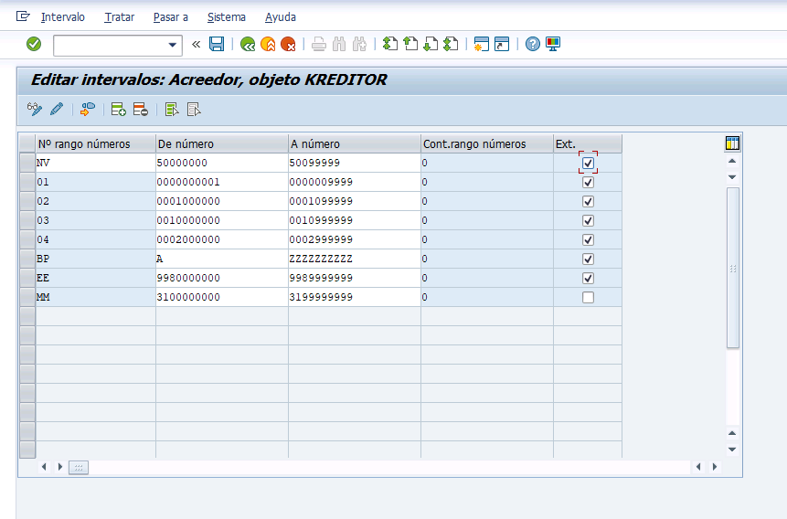Viewport: 787px width, 519px height.
Task: Open a new session window icon
Action: 482,44
